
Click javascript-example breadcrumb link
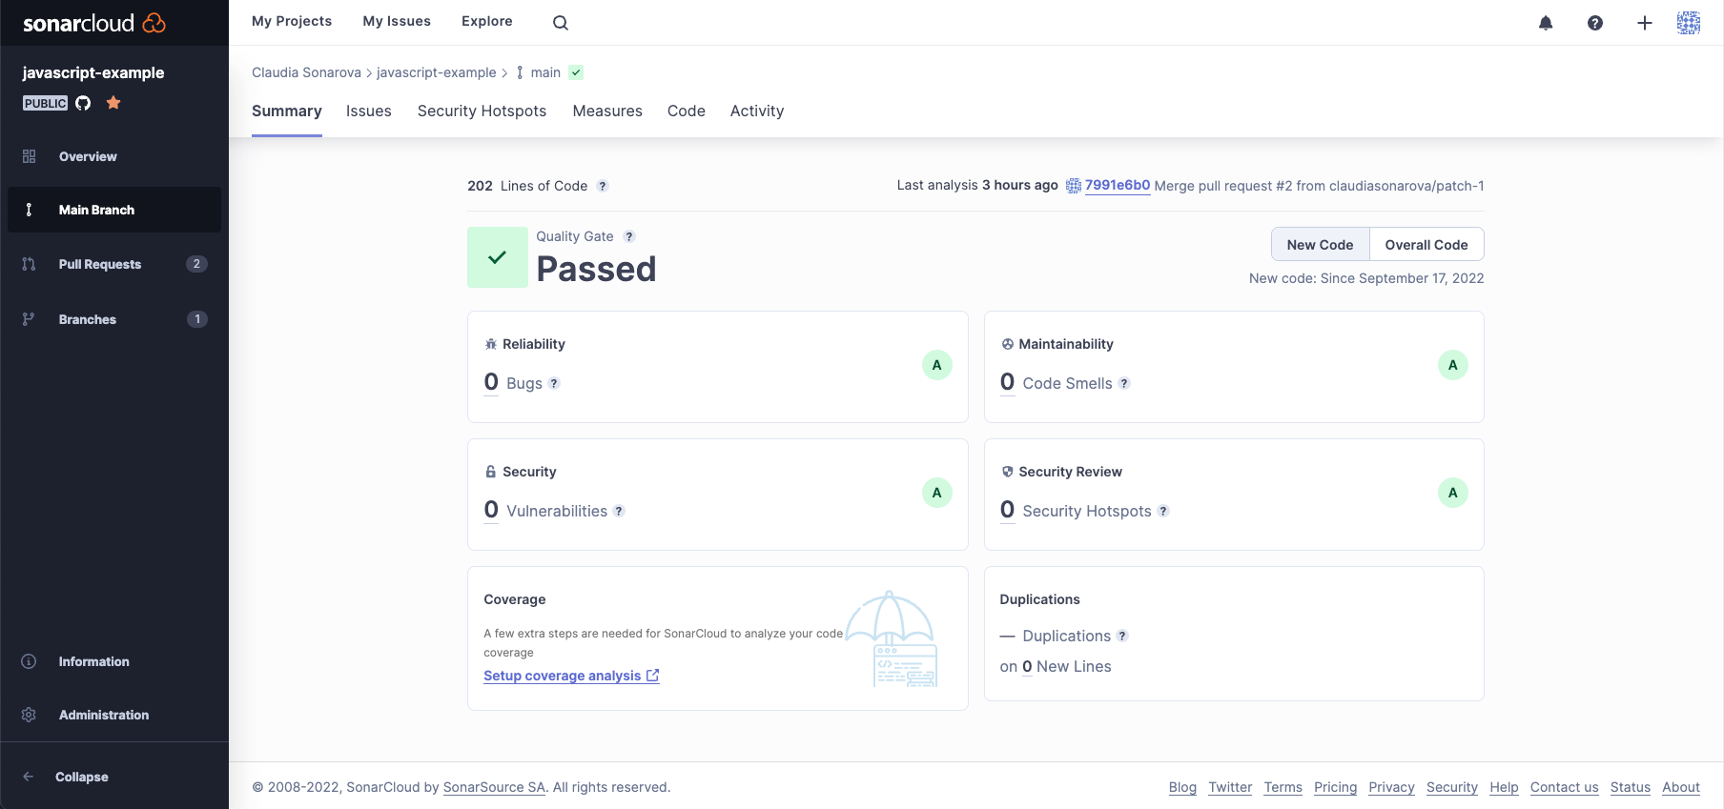pyautogui.click(x=437, y=72)
